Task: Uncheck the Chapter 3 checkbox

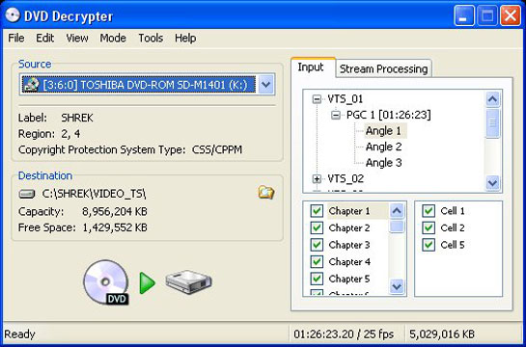Action: point(317,245)
